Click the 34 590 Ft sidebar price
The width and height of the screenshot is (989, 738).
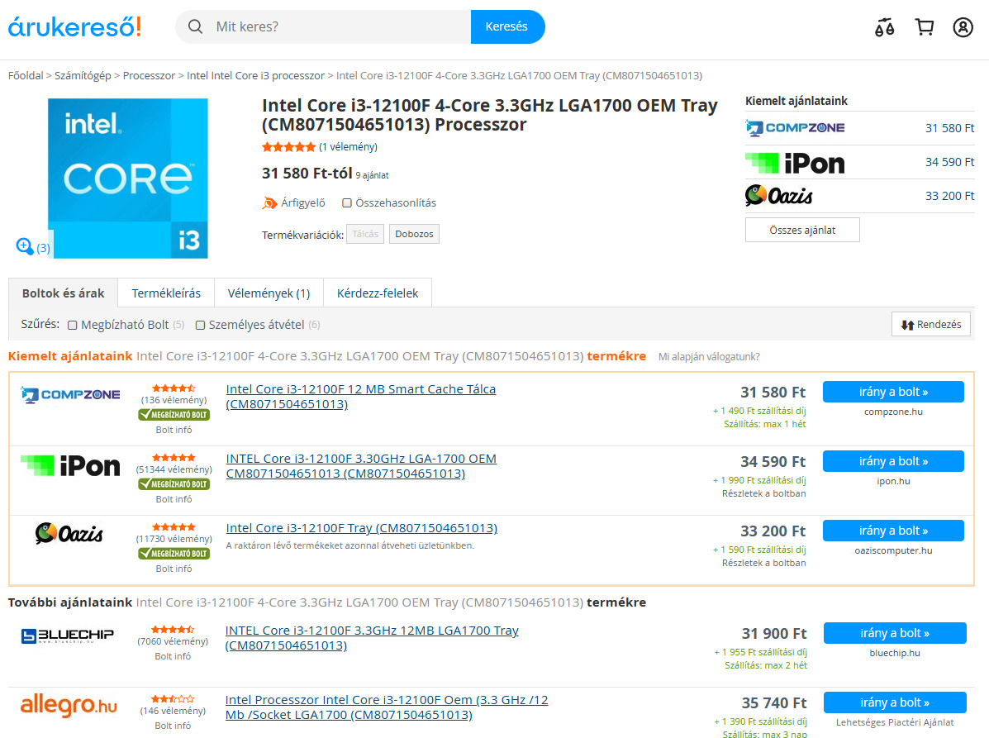[949, 162]
